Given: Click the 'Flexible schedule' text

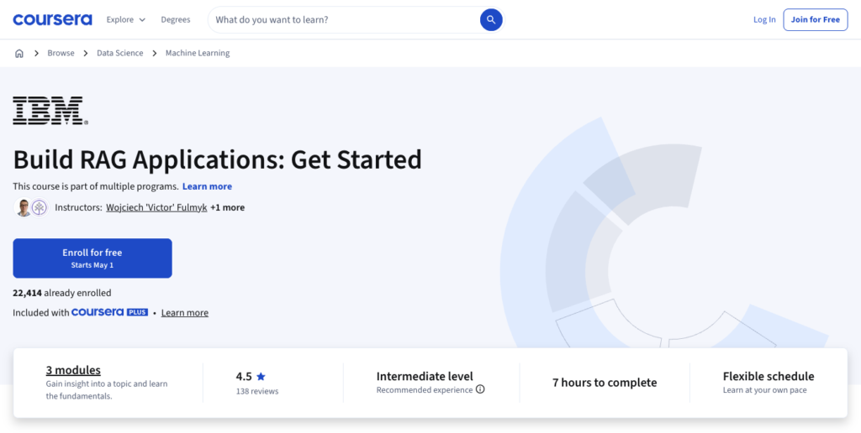Looking at the screenshot, I should [769, 377].
